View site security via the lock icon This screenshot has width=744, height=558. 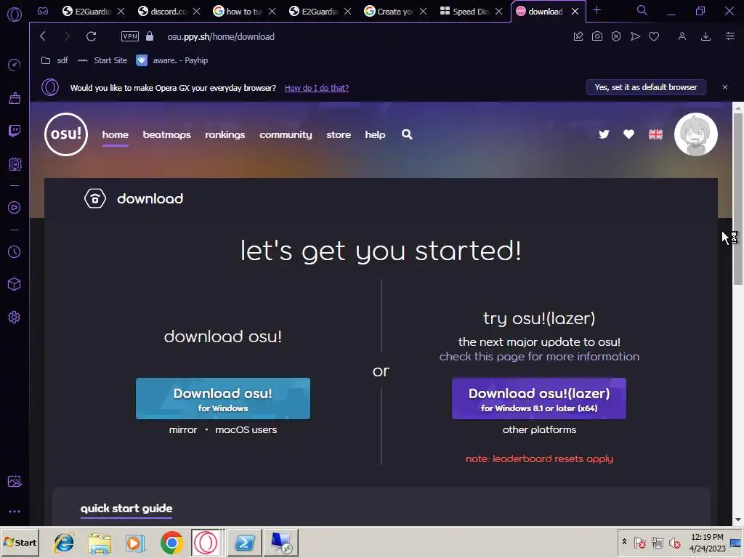150,36
